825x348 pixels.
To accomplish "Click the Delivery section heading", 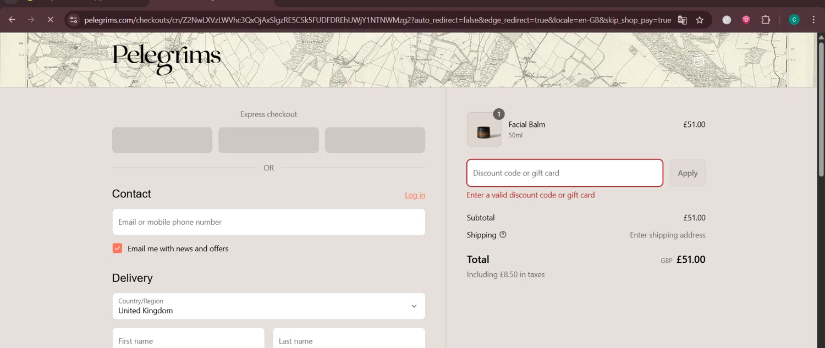I will pos(133,278).
